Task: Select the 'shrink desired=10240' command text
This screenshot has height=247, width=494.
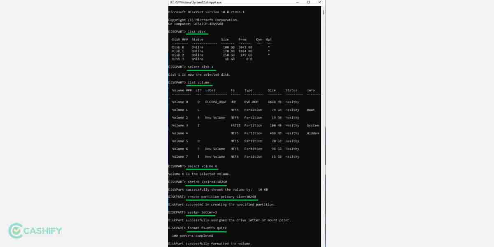Action: click(206, 181)
